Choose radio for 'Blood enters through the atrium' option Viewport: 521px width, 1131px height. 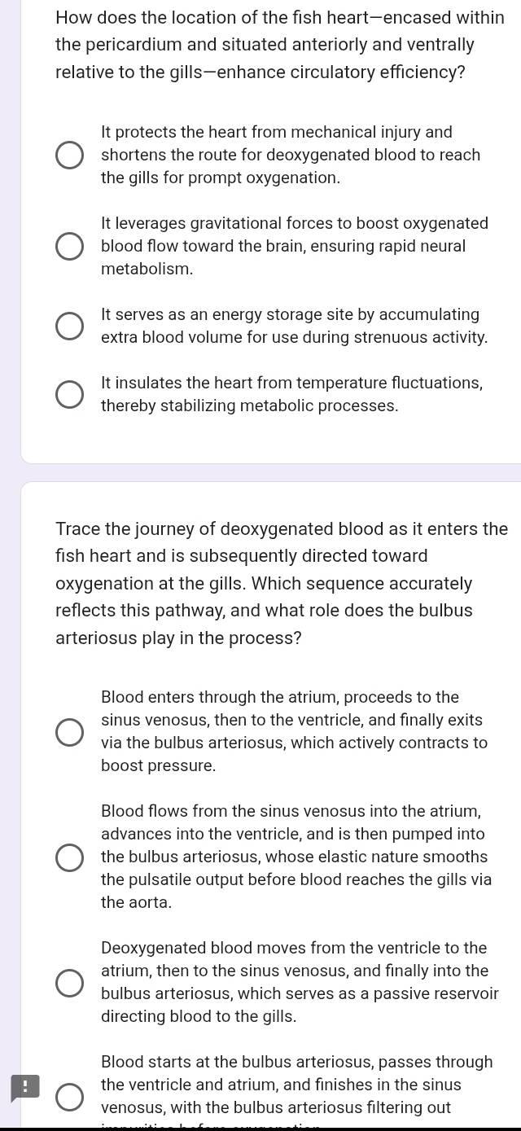point(69,731)
